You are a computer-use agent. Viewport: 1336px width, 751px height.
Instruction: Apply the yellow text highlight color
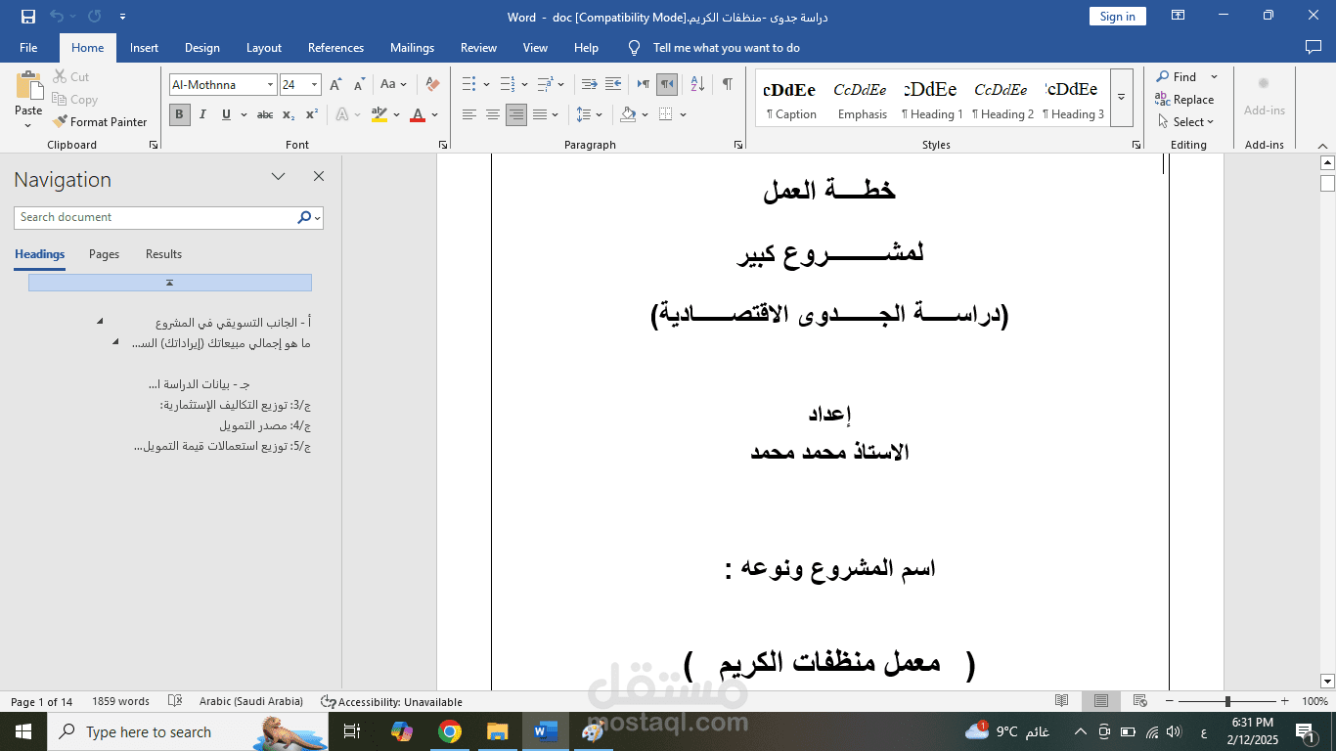coord(379,114)
